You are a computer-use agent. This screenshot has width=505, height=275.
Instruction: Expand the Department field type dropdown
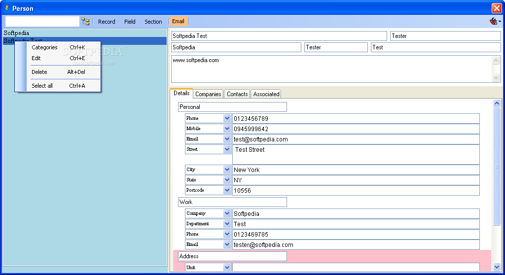(x=227, y=224)
